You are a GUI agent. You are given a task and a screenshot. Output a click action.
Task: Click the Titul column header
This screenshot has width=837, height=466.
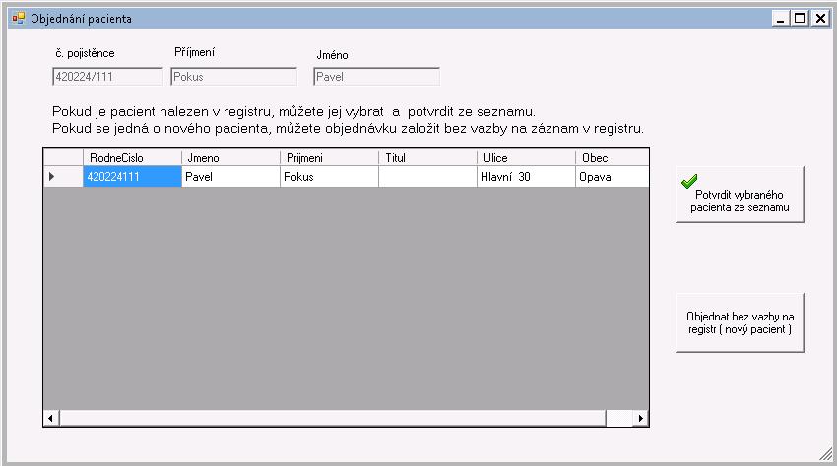pyautogui.click(x=427, y=158)
